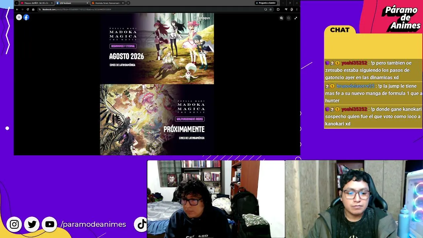Close the Mushoku Tensei tab
This screenshot has height=238, width=423.
coord(123,3)
